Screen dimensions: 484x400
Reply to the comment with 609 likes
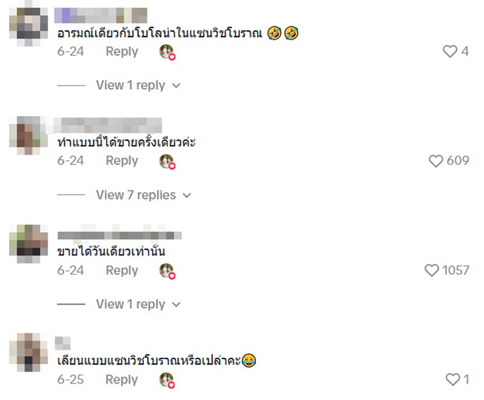[x=122, y=161]
